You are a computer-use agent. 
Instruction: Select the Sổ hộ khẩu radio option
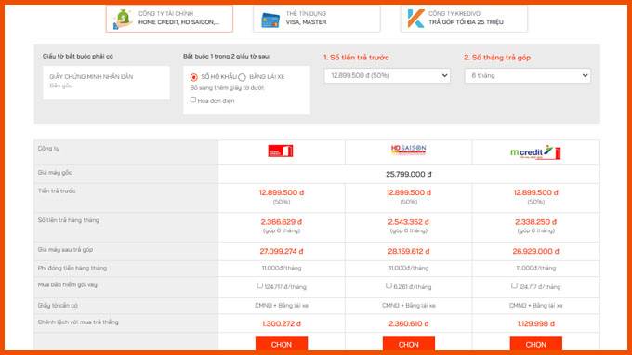(x=194, y=77)
